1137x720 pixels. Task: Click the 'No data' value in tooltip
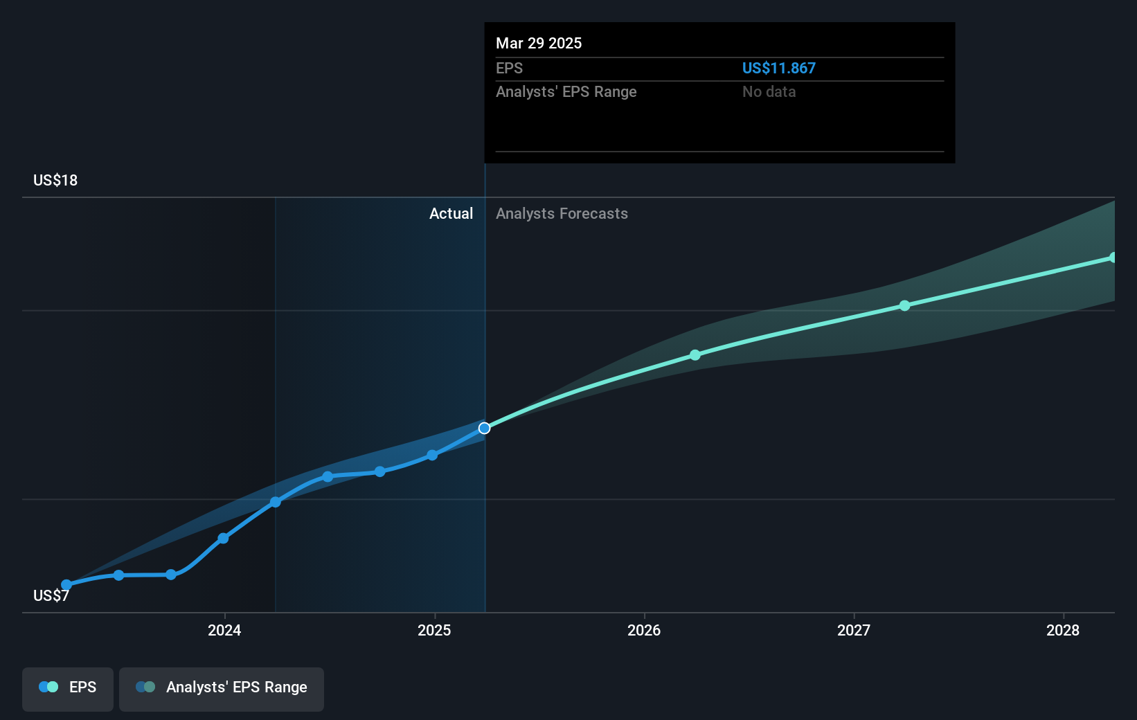[x=769, y=91]
